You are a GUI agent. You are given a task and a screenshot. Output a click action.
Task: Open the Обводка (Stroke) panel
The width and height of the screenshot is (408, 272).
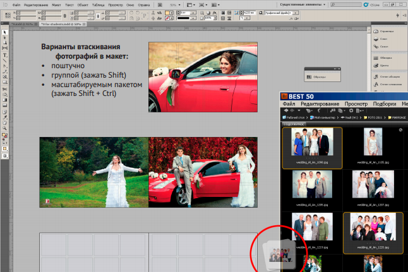383,57
